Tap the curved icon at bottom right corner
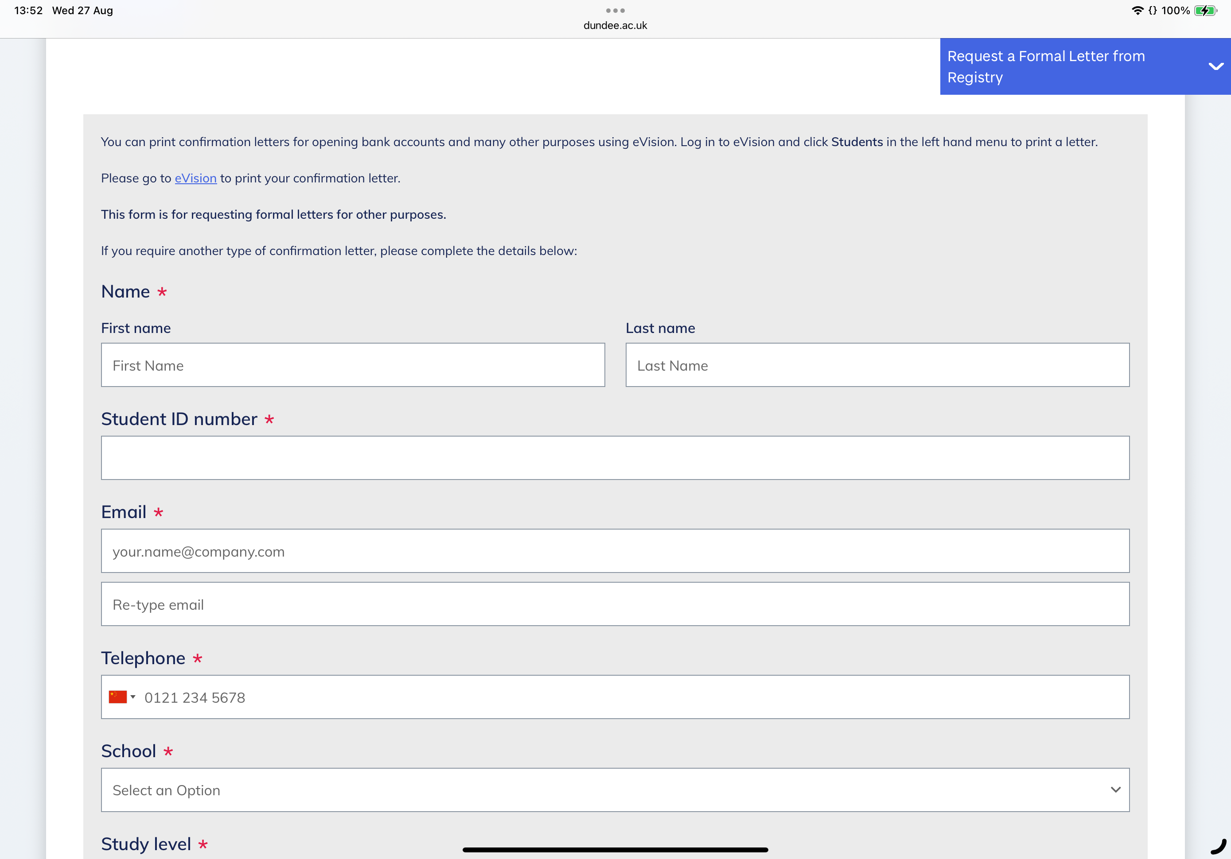This screenshot has width=1231, height=859. tap(1218, 847)
